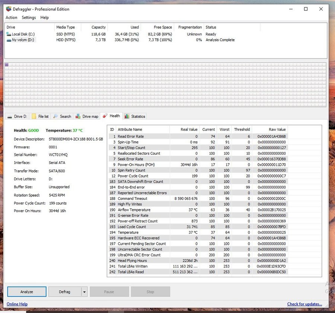This screenshot has height=313, width=335.
Task: Click the Statistics chart icon
Action: point(127,116)
